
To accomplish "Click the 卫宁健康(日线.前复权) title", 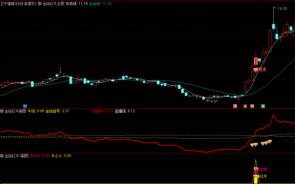I will [x=18, y=4].
